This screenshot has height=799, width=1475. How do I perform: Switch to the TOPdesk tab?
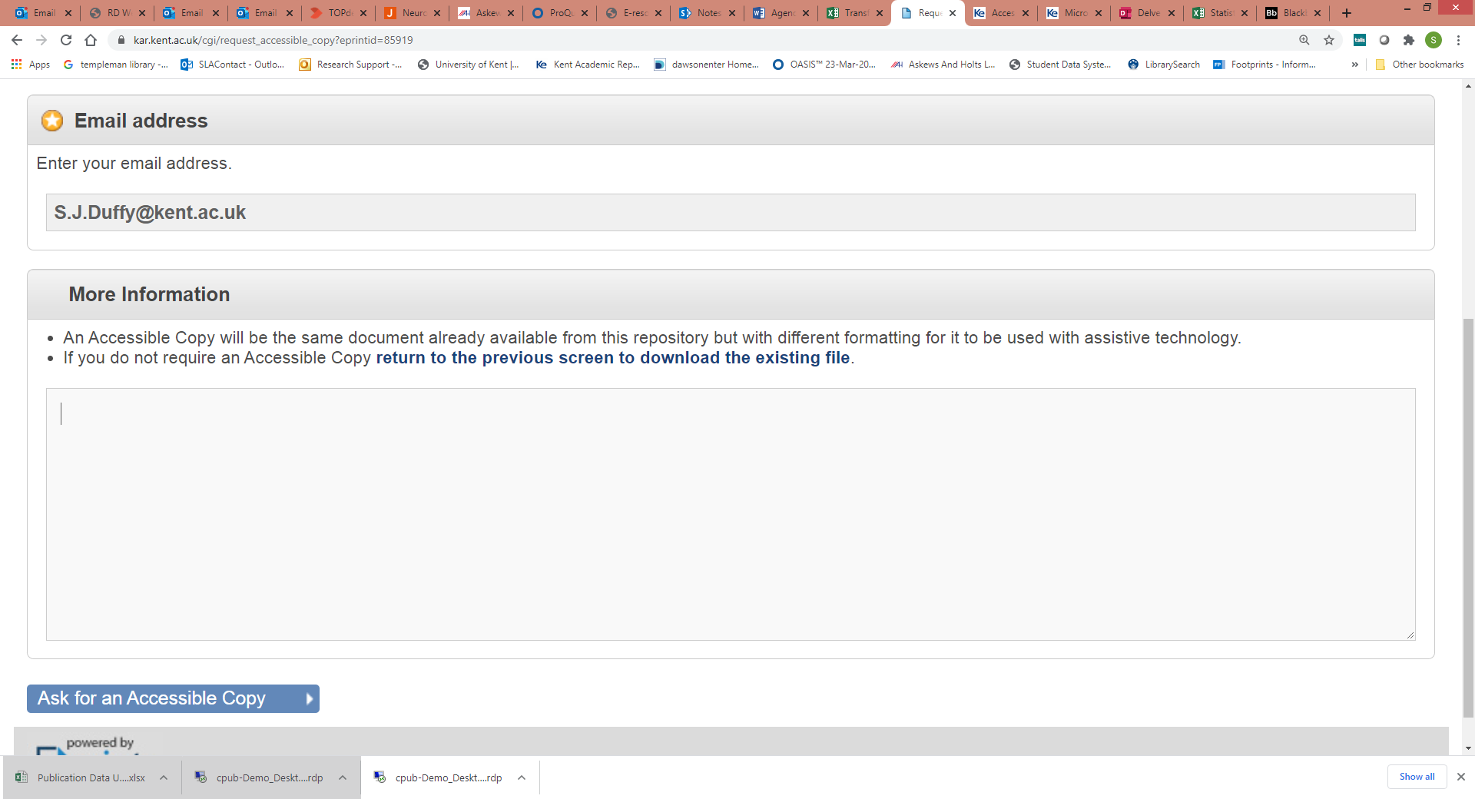click(333, 13)
